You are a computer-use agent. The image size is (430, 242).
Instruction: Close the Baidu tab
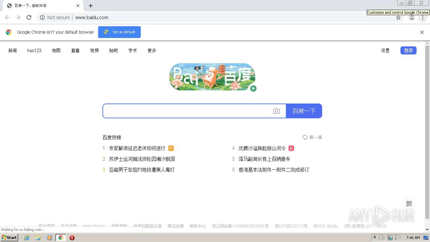pos(78,6)
